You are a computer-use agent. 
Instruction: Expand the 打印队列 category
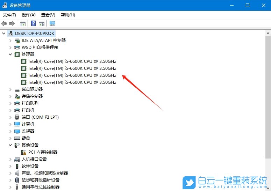tap(10, 103)
